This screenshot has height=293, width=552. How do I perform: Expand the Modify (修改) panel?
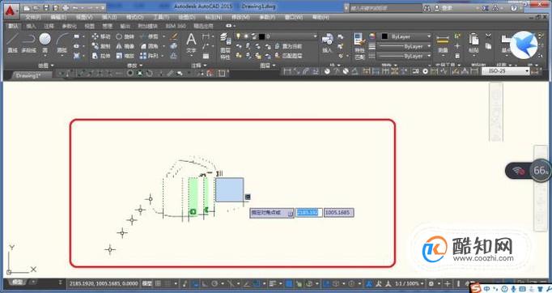pos(134,65)
